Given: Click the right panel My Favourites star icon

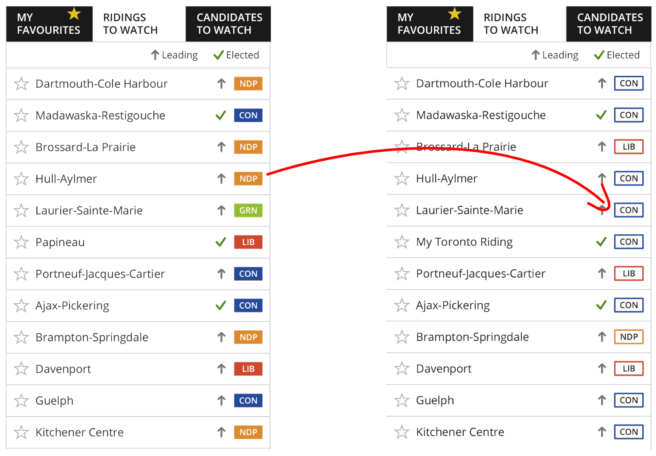Looking at the screenshot, I should pyautogui.click(x=455, y=14).
